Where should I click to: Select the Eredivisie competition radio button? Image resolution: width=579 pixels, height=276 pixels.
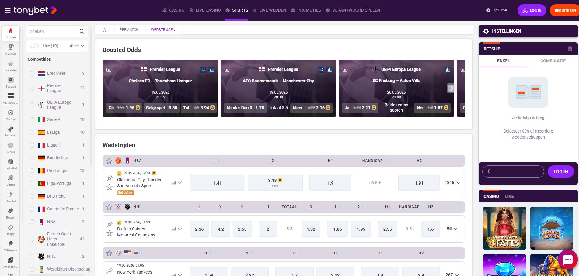pos(32,74)
